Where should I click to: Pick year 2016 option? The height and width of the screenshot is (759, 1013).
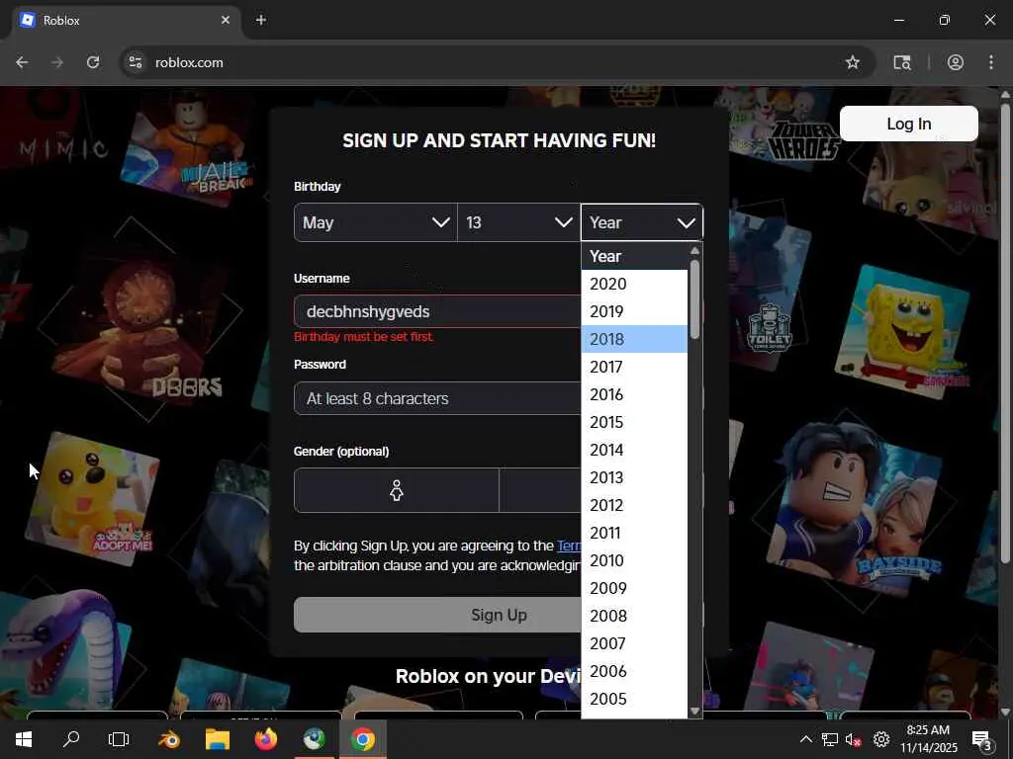point(634,394)
